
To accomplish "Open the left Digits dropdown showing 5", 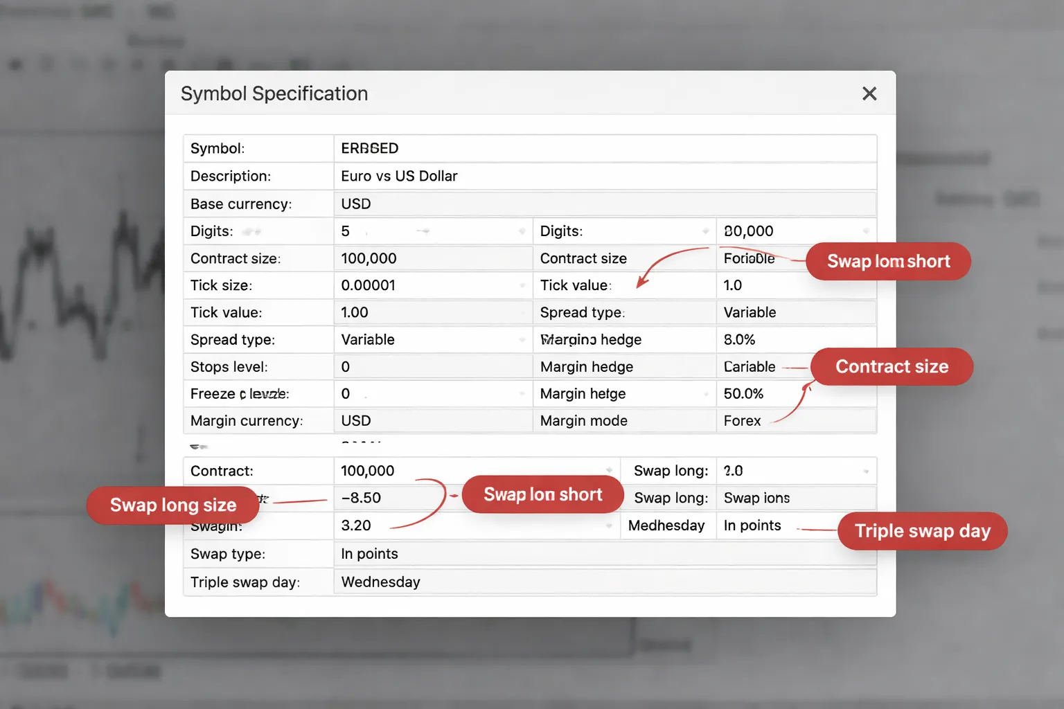I will point(522,231).
